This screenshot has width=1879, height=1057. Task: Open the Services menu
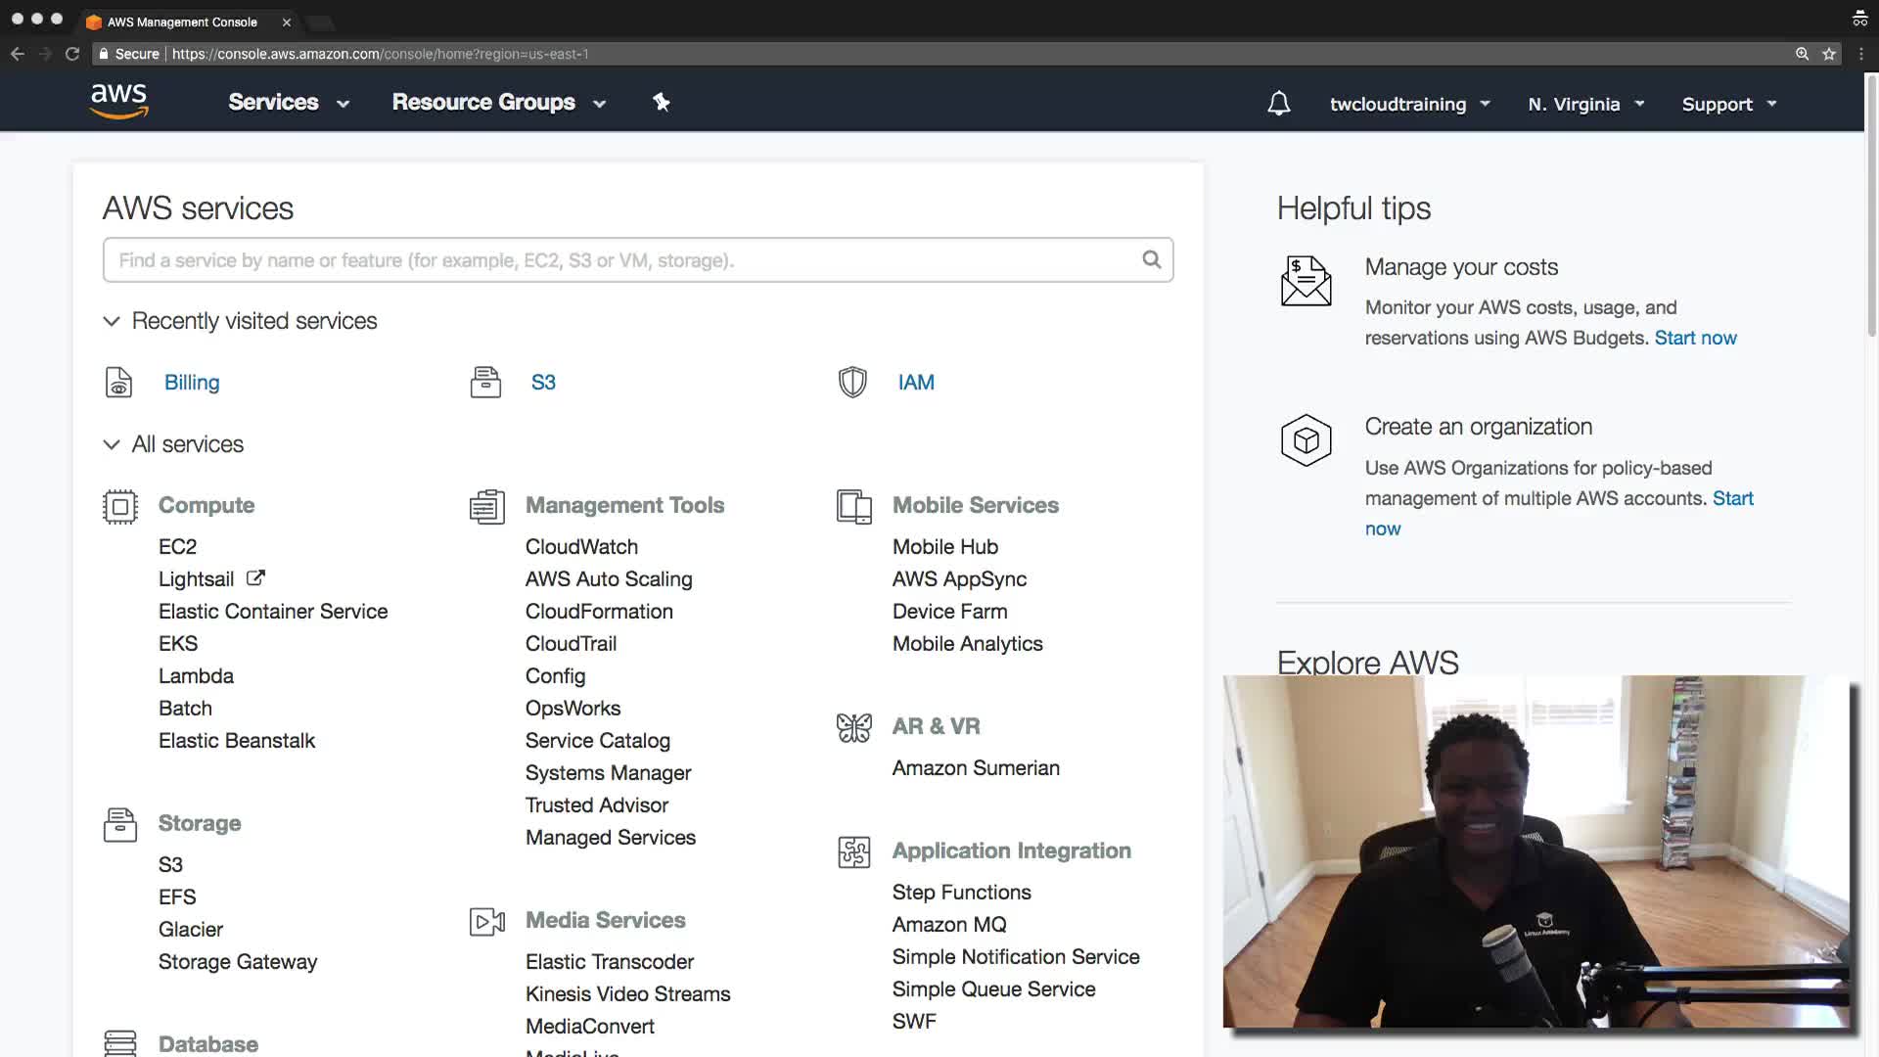point(288,103)
